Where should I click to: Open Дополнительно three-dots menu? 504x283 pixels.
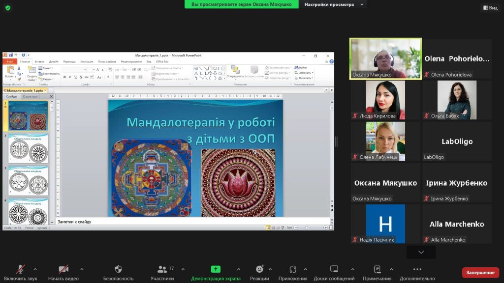417,269
